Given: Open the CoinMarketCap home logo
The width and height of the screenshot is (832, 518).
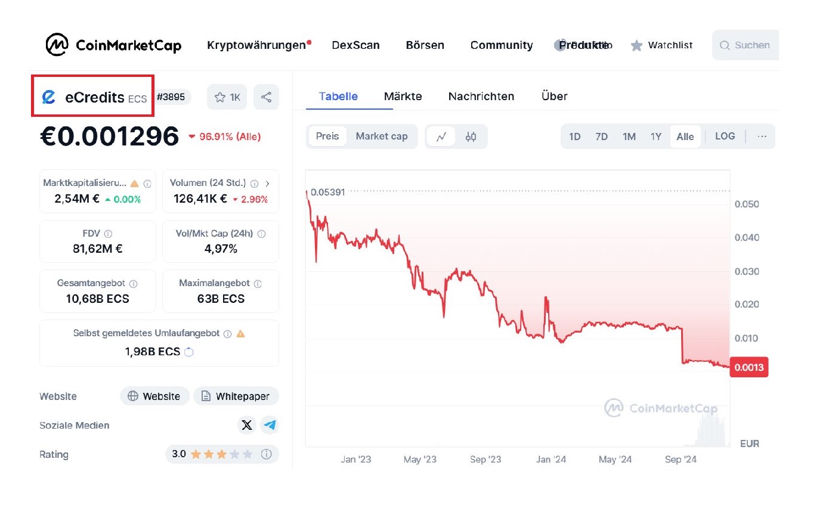Looking at the screenshot, I should 113,45.
